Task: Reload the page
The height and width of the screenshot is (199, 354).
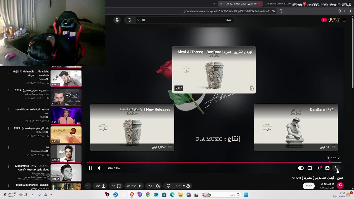Action: (339, 11)
